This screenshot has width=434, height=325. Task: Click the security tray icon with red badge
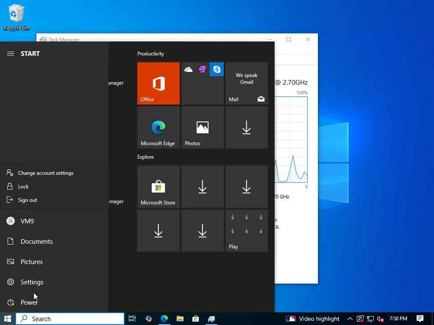coord(360,319)
